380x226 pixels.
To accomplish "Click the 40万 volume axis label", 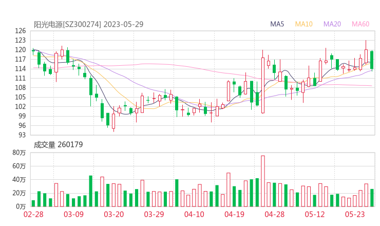I will click(19, 180).
